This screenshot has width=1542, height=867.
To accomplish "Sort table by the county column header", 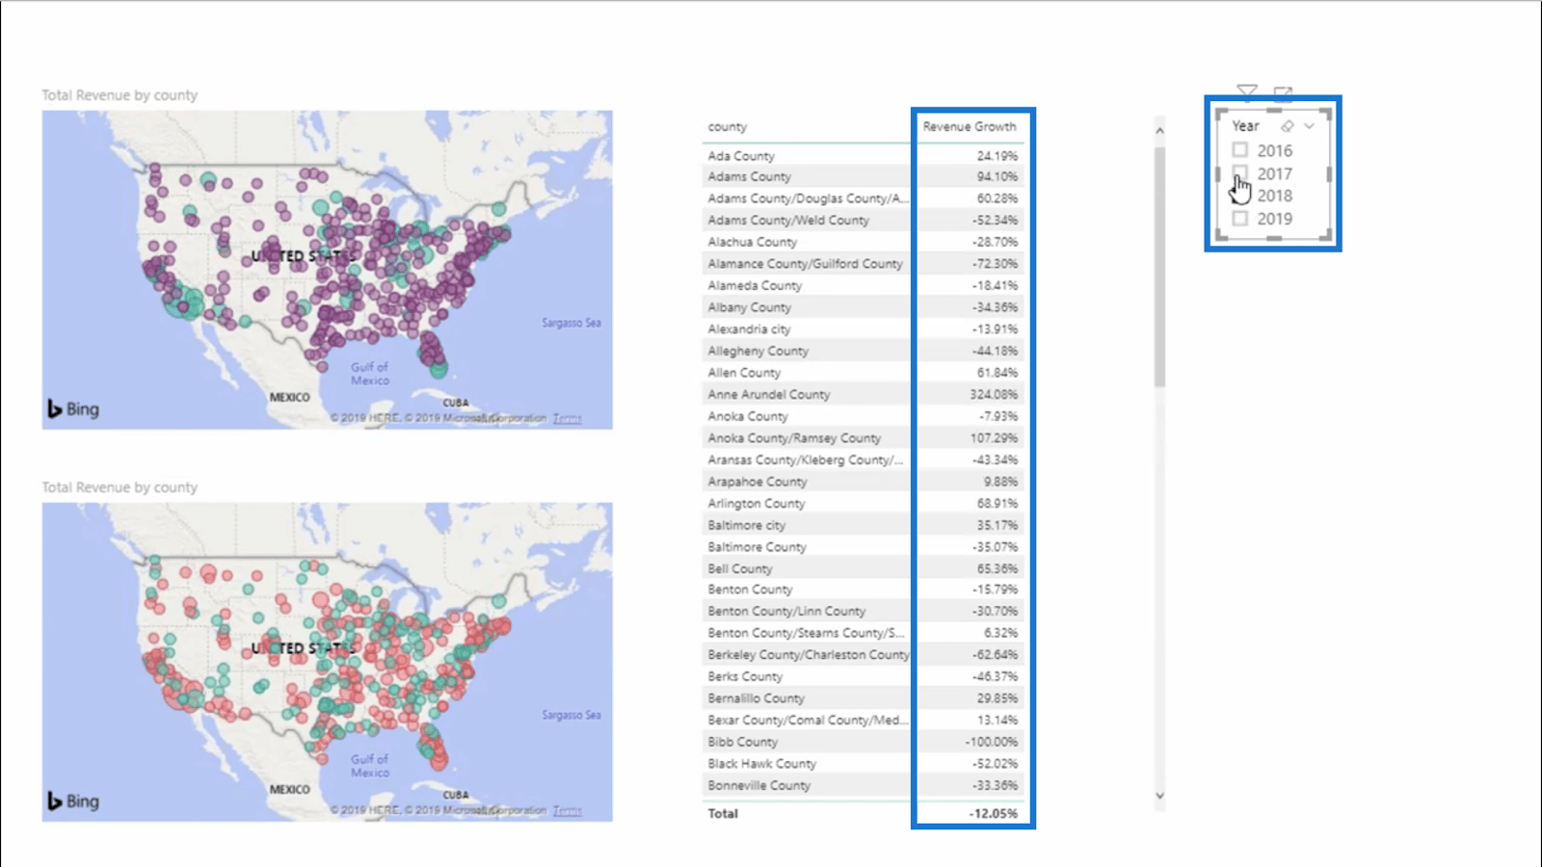I will 728,127.
